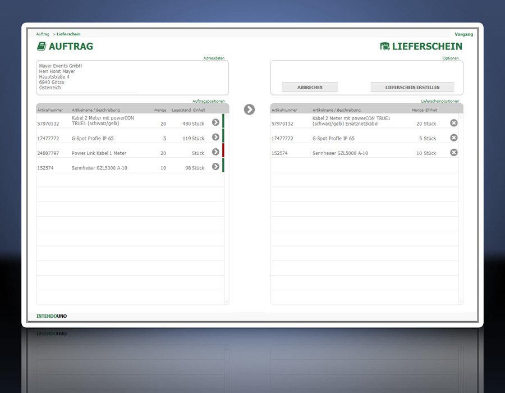The height and width of the screenshot is (393, 505).
Task: Remove Sennheiser GZL5000 A-10 from Lieferschein
Action: [x=454, y=152]
